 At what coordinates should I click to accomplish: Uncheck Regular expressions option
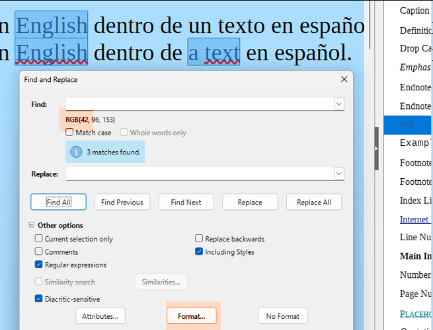[38, 265]
